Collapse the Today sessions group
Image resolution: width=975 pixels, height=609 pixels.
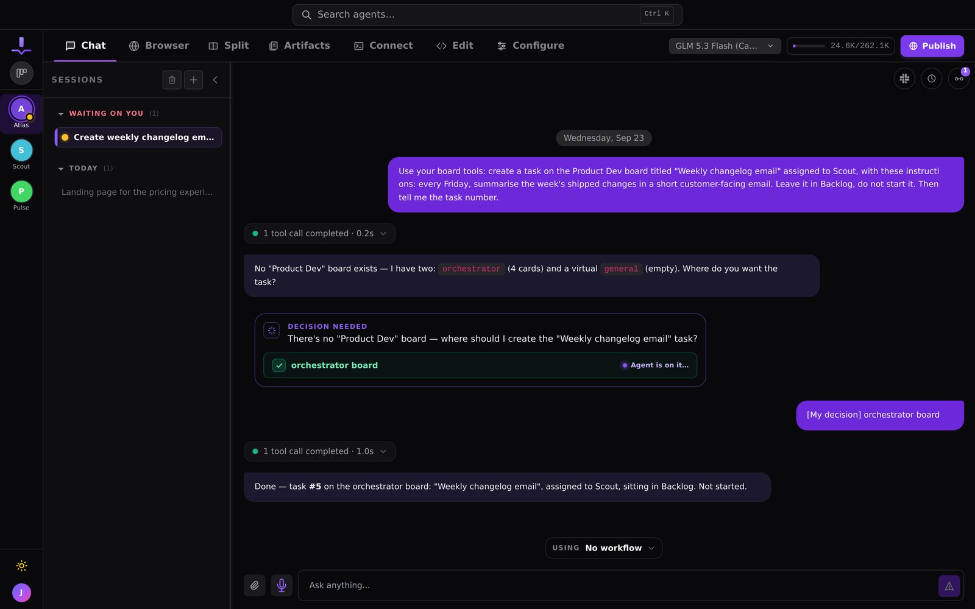61,169
